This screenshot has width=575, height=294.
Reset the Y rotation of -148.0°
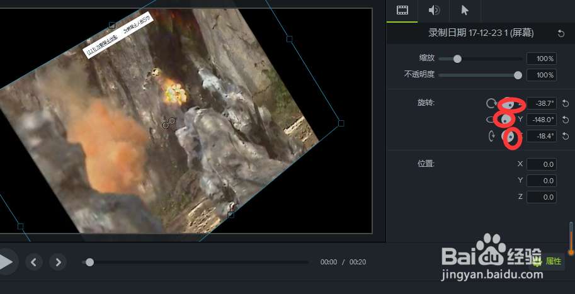pyautogui.click(x=566, y=120)
